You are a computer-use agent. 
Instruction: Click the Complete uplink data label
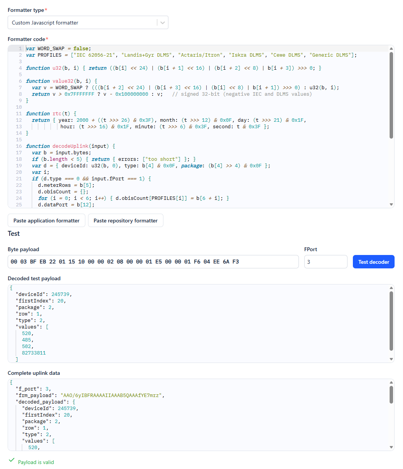point(34,373)
